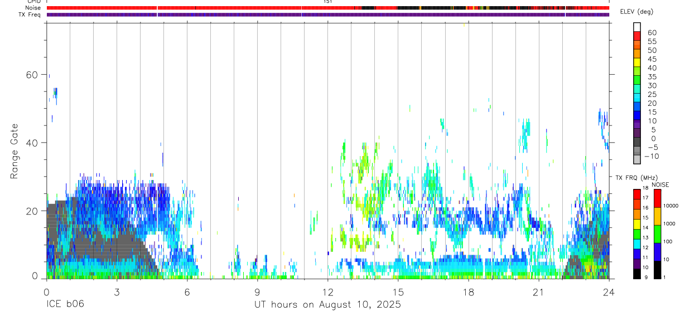Click the '-10' tick on the ELEV colorbar
The width and height of the screenshot is (685, 316).
(653, 157)
